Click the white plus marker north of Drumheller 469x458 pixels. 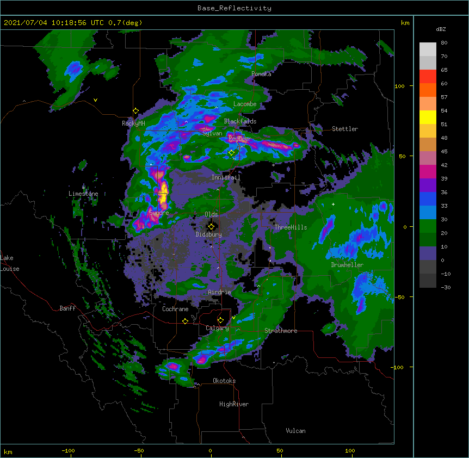tap(333, 204)
